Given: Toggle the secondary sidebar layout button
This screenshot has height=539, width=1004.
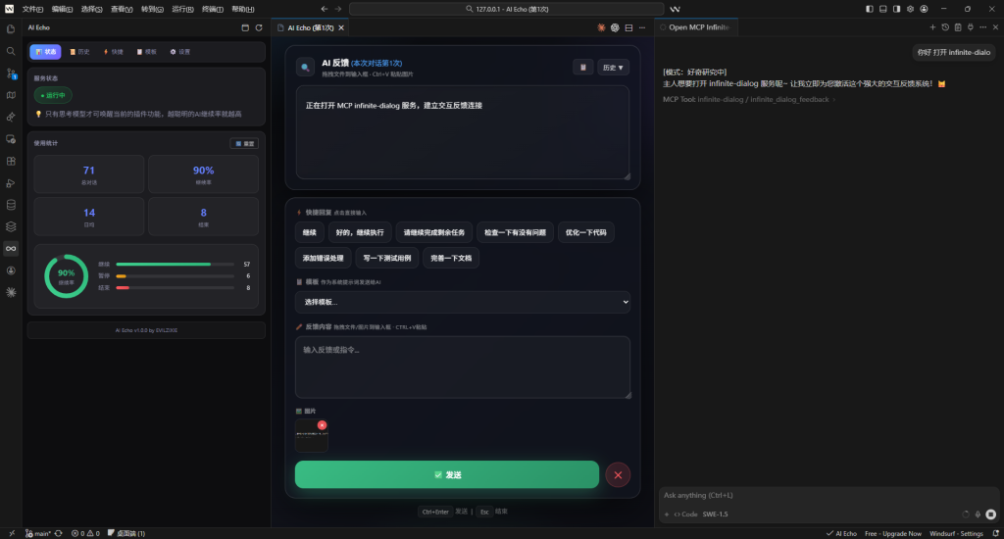Looking at the screenshot, I should pyautogui.click(x=896, y=9).
